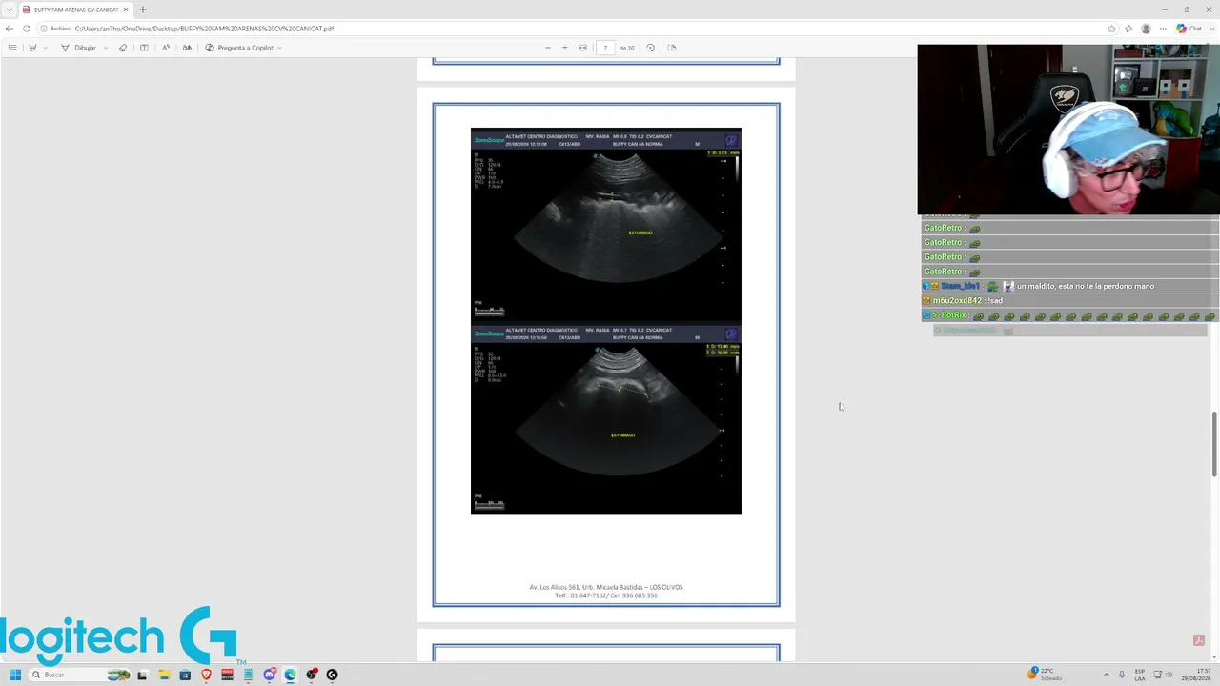
Task: Switch to Microsoft Edge taskbar icon
Action: click(290, 675)
